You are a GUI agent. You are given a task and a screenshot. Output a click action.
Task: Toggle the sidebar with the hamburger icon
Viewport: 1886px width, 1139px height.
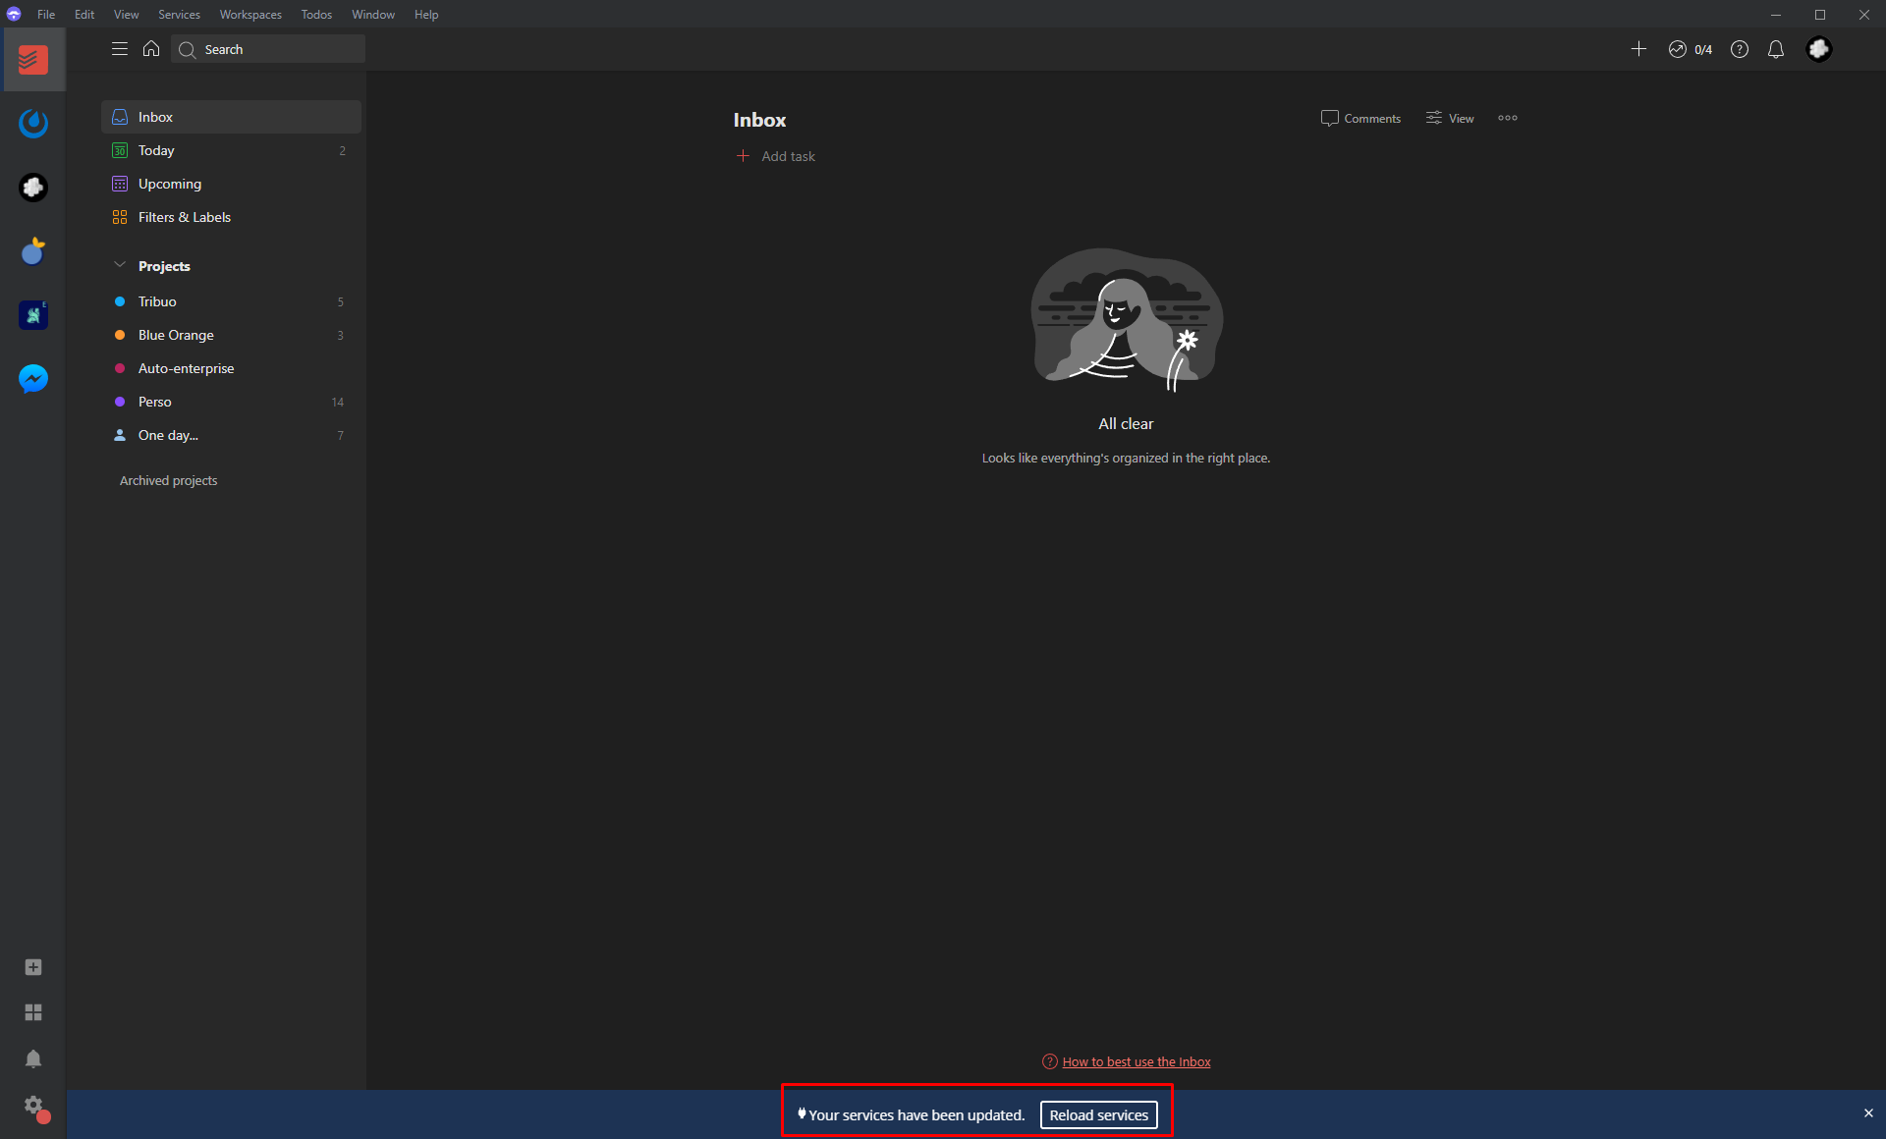point(119,47)
